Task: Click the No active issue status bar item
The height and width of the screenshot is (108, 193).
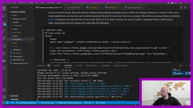Action: tap(46, 103)
